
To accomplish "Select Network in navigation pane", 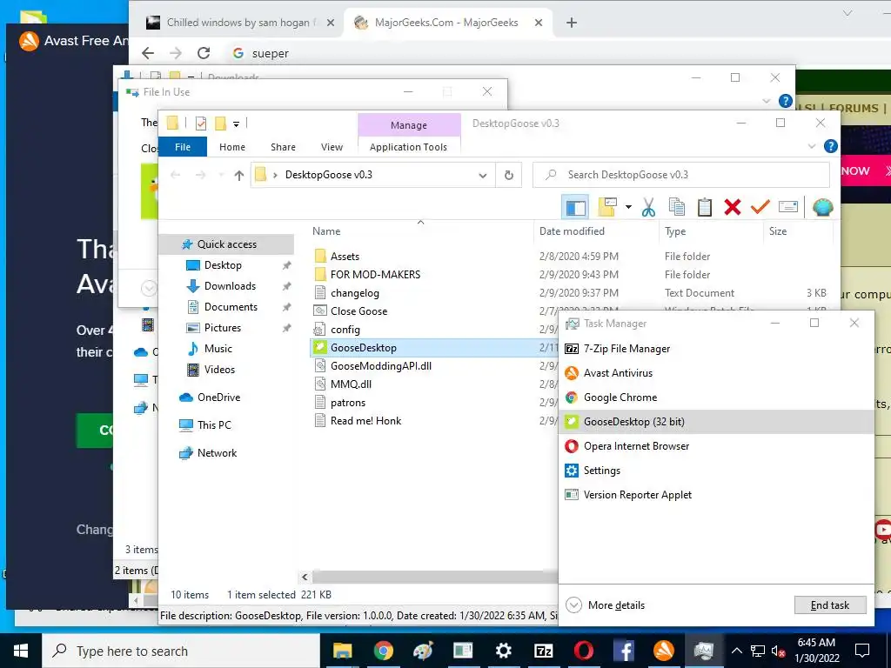I will coord(217,453).
